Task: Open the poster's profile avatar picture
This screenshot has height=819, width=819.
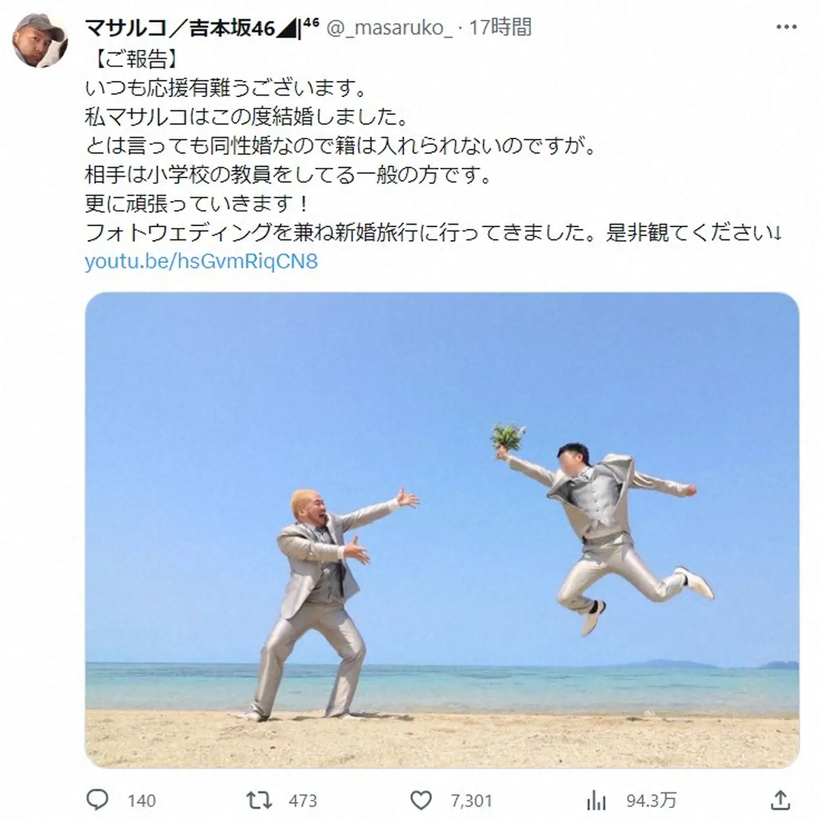Action: (40, 40)
